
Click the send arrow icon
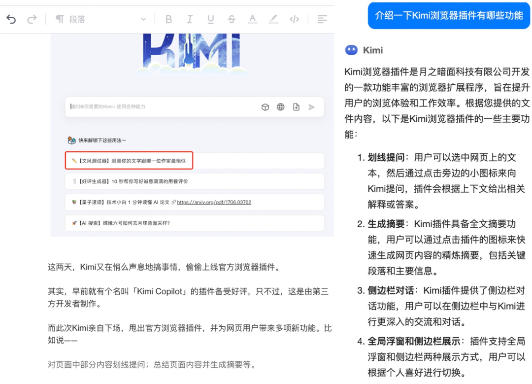pos(311,107)
